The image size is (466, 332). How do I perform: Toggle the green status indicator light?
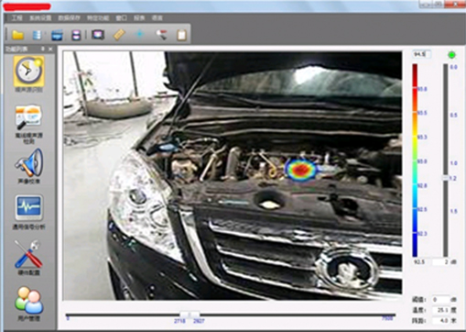pos(451,55)
